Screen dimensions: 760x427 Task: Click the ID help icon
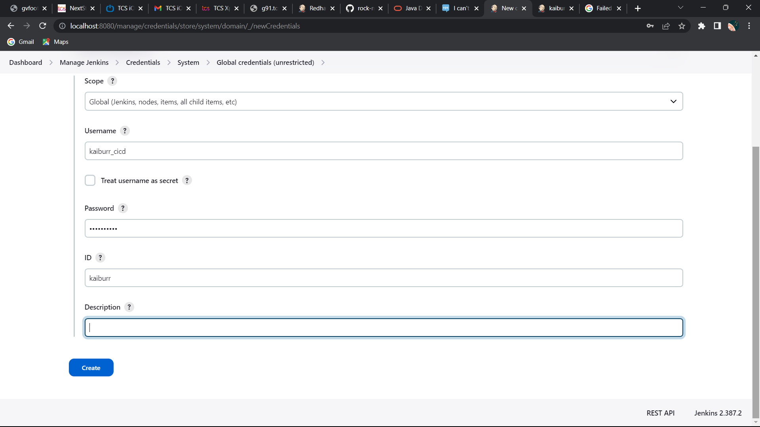pos(100,257)
